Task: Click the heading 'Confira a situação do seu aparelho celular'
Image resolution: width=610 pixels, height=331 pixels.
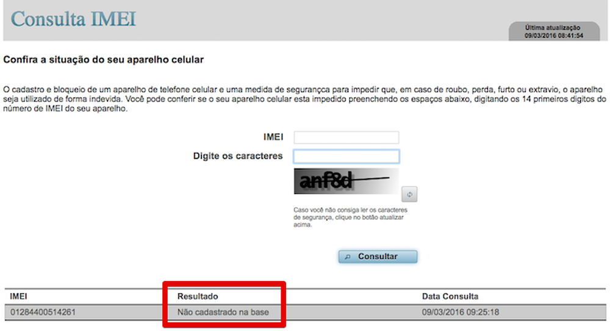Action: [x=104, y=60]
